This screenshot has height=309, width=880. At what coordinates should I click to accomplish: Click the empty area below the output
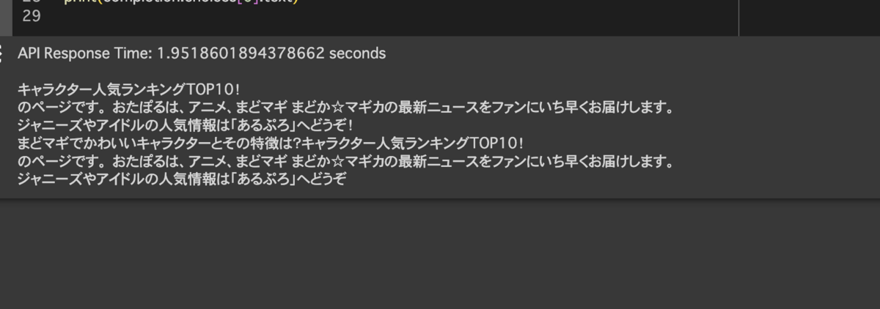440,253
